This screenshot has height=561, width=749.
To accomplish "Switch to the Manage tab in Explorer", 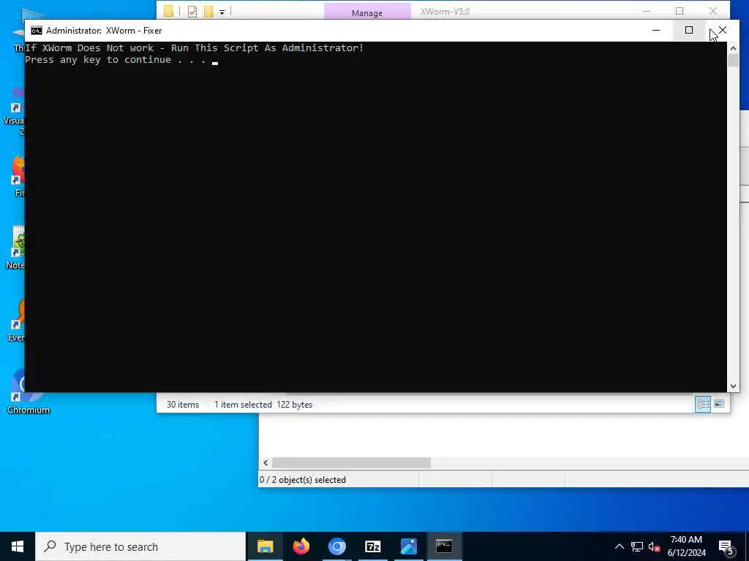I will (x=367, y=13).
